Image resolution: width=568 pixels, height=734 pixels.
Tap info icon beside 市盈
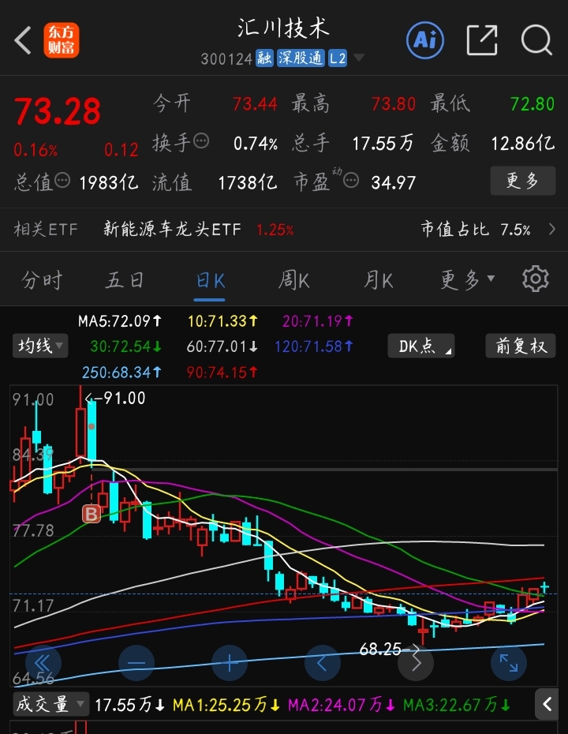click(x=351, y=180)
